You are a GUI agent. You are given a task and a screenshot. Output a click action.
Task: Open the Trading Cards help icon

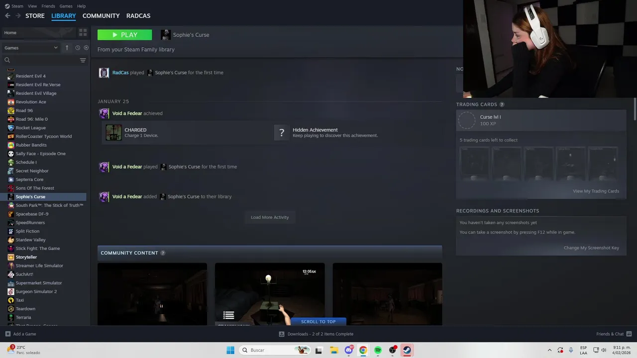[502, 104]
